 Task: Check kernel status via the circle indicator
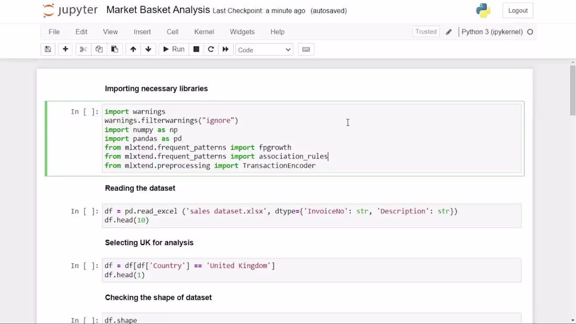tap(529, 31)
